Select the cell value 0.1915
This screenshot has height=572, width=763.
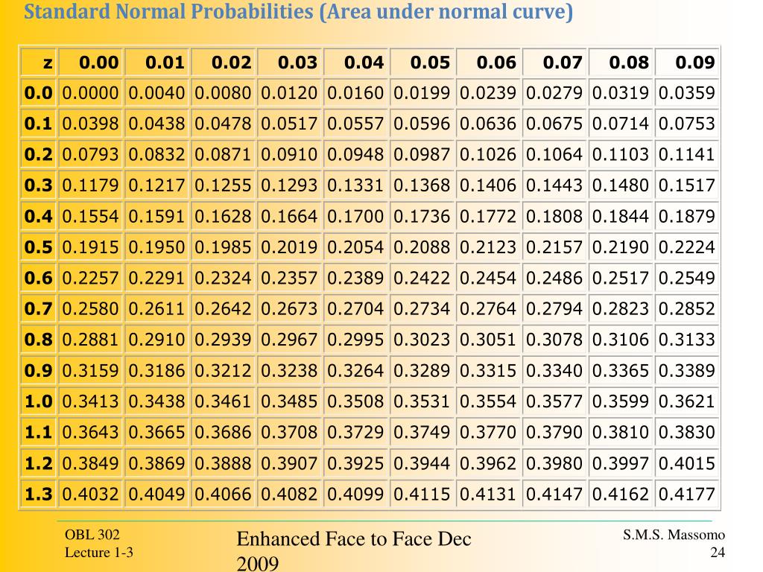(x=90, y=247)
